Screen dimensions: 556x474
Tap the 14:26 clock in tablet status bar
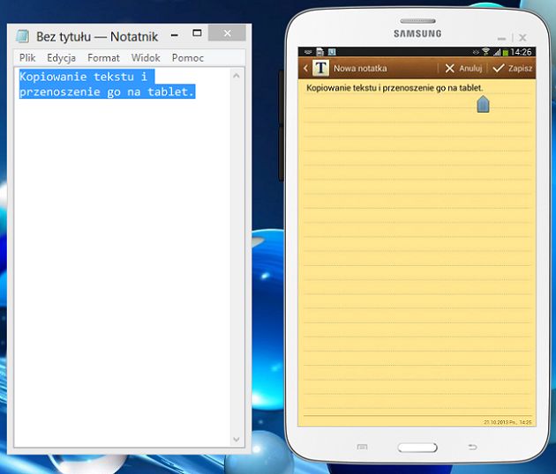pos(521,52)
